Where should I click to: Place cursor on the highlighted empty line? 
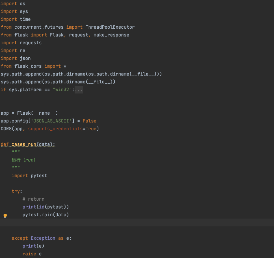tap(137, 222)
